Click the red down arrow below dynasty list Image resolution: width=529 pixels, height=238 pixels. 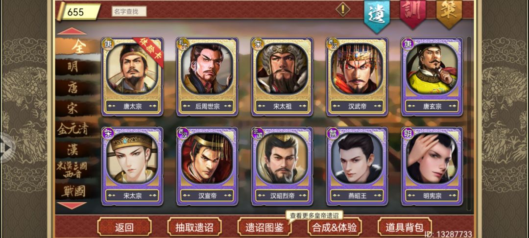click(72, 205)
